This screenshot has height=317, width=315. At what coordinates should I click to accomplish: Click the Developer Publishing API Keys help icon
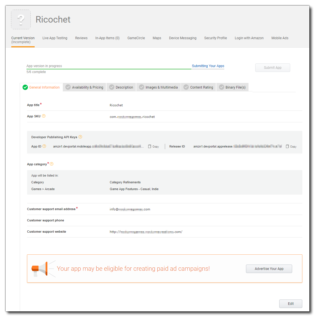(x=80, y=137)
